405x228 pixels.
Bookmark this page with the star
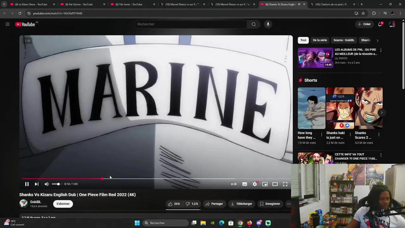click(x=363, y=13)
